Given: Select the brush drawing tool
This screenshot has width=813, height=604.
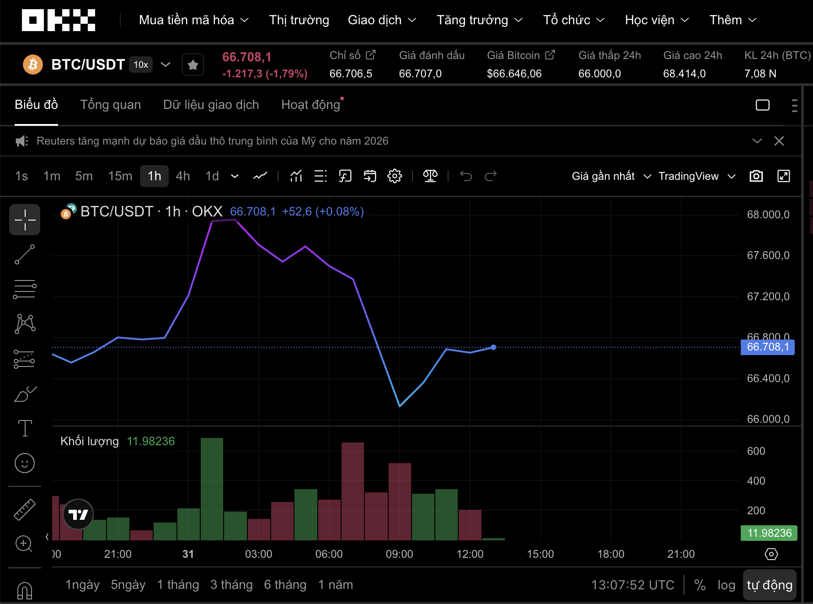Looking at the screenshot, I should [24, 394].
